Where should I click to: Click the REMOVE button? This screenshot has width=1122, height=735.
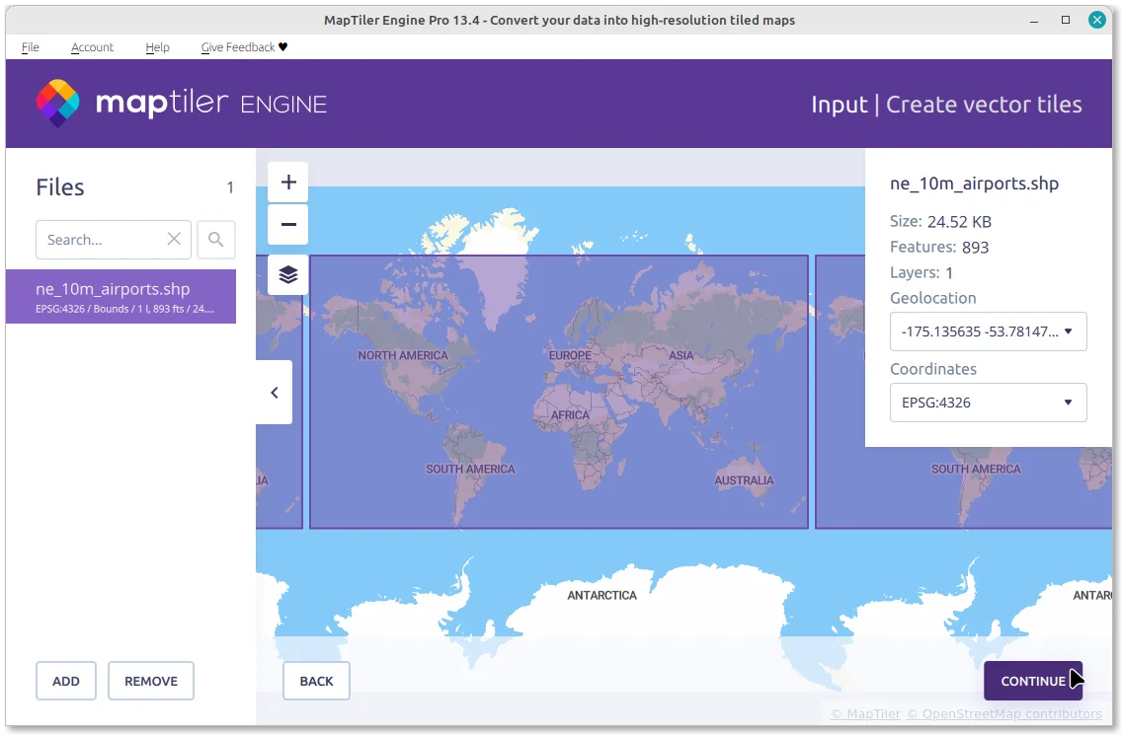click(x=151, y=681)
